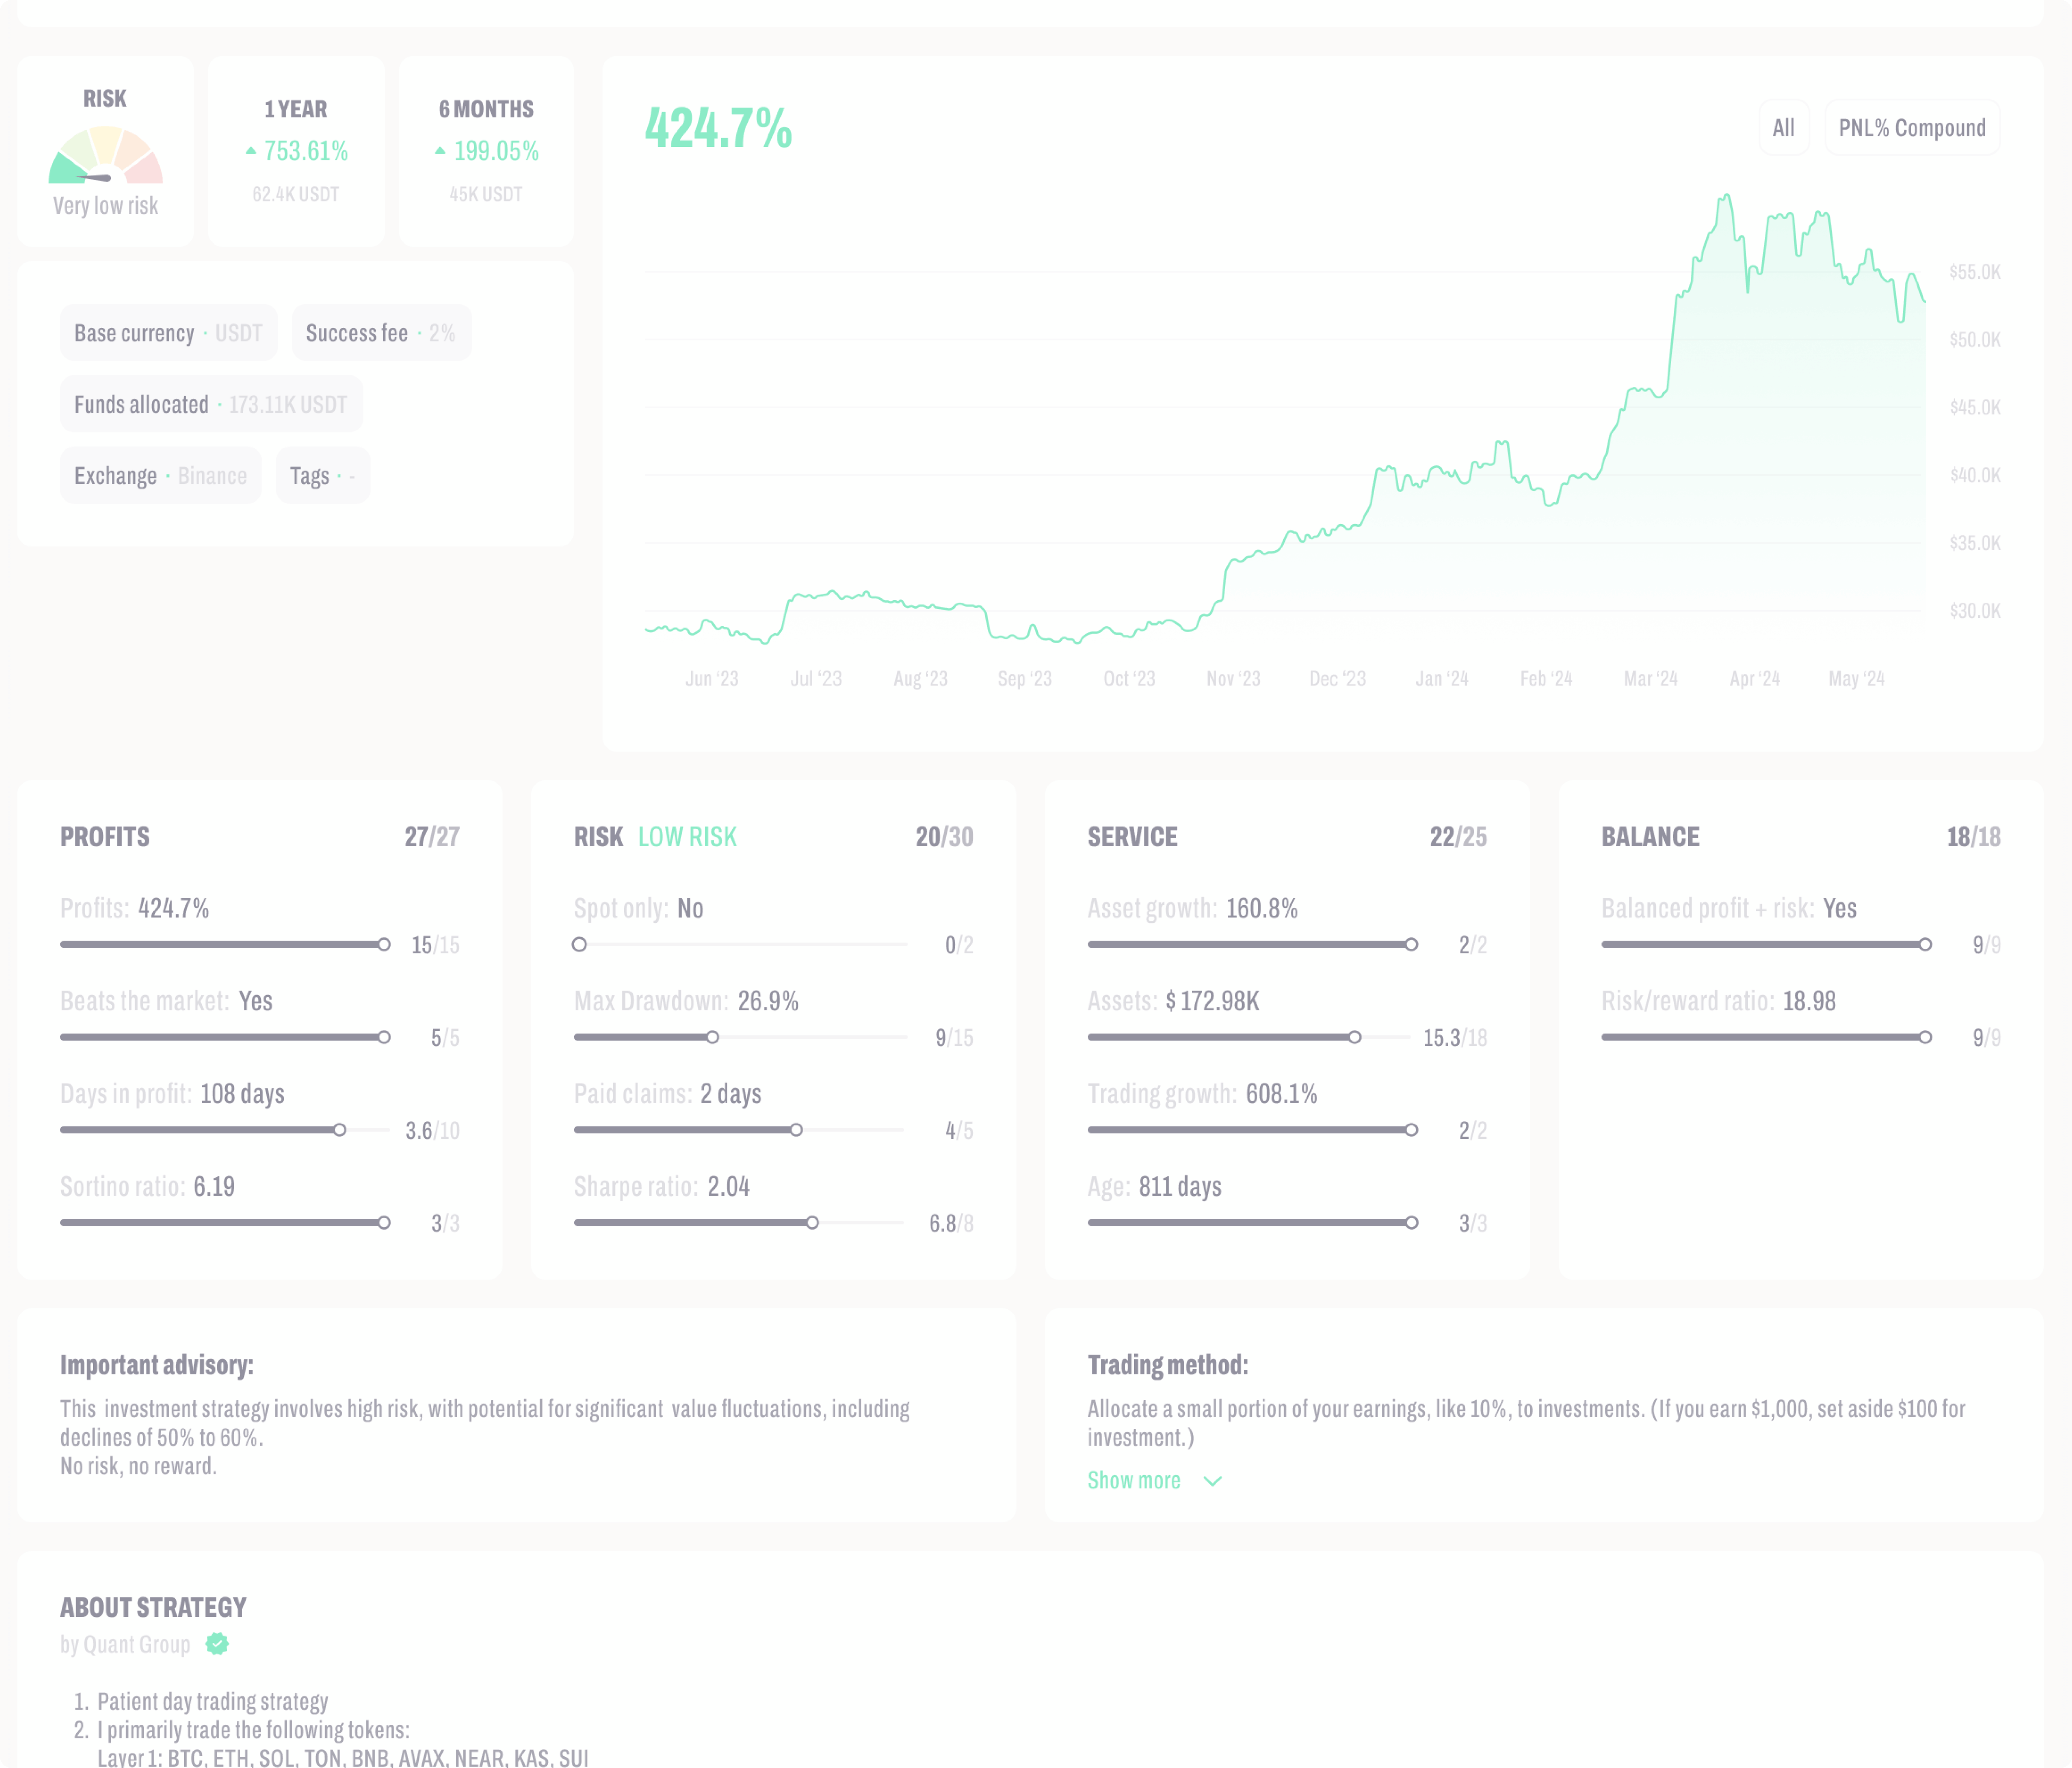Select the 1 YEAR performance card
Screen dimensions: 2072x1768
coord(296,151)
